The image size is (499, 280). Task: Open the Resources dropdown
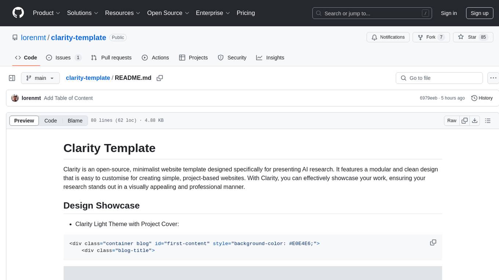(123, 13)
